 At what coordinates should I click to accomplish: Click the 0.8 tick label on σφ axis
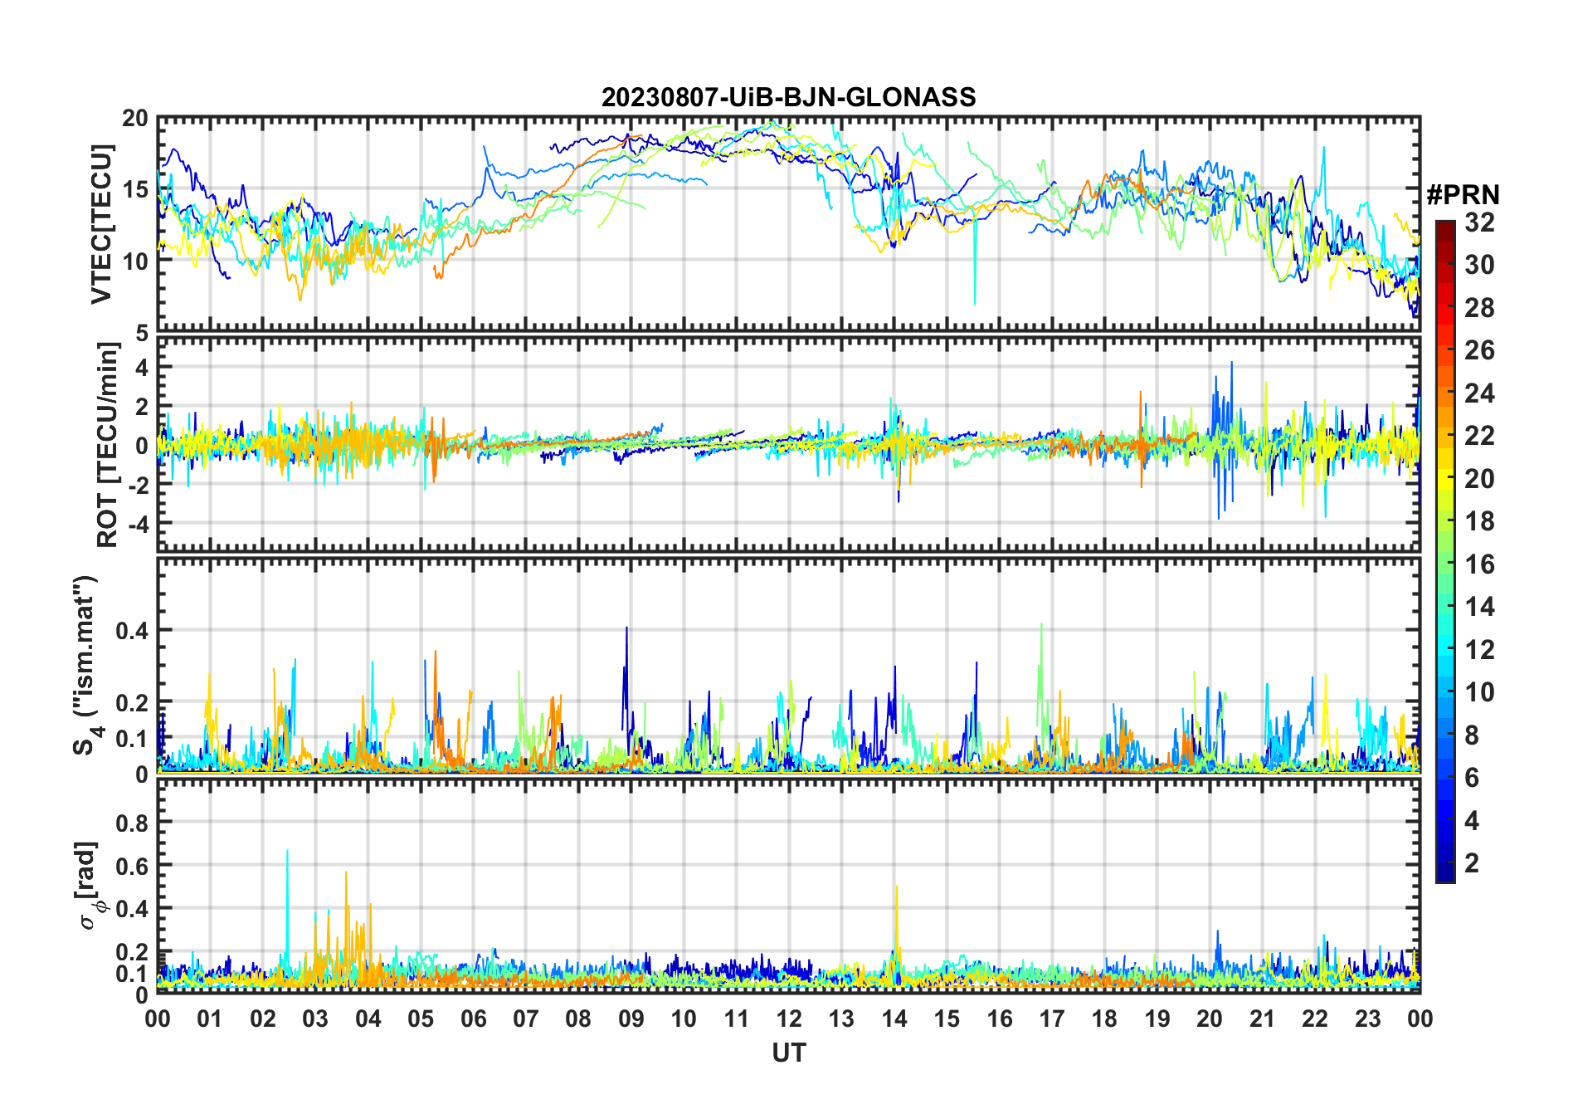[x=131, y=823]
